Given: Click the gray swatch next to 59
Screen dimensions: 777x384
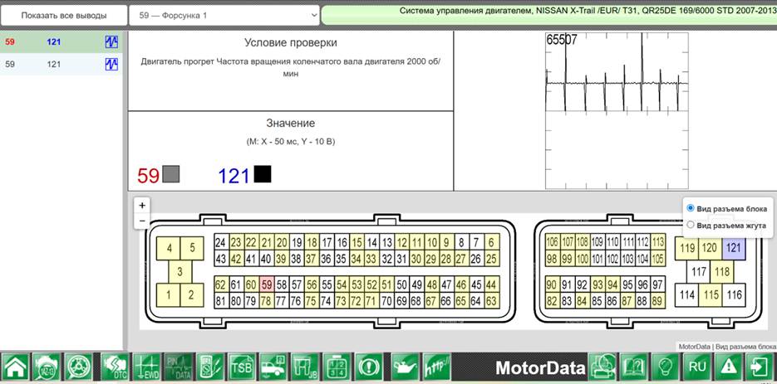Looking at the screenshot, I should [x=171, y=173].
